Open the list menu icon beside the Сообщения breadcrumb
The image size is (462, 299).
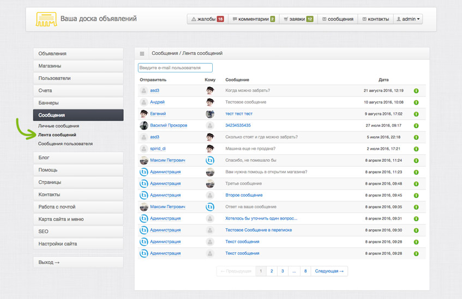tap(142, 53)
